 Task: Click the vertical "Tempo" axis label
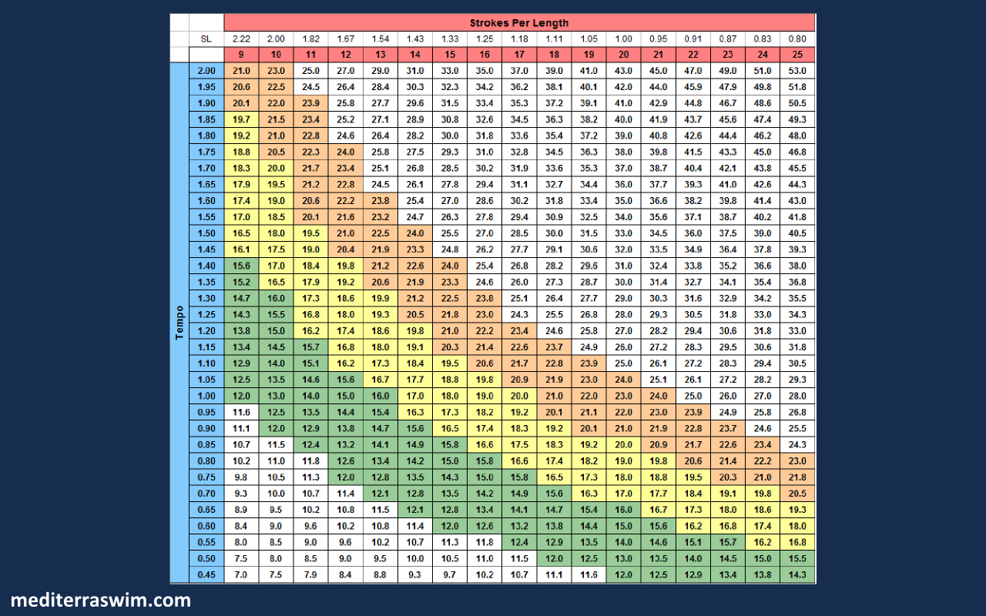point(179,323)
